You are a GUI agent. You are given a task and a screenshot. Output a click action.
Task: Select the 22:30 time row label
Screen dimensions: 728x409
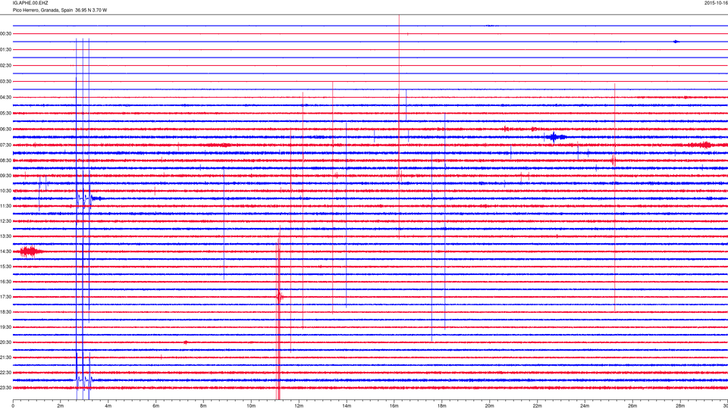pyautogui.click(x=5, y=373)
